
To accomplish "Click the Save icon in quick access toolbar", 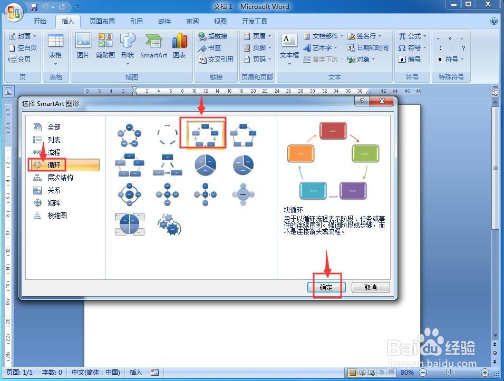I will point(34,7).
